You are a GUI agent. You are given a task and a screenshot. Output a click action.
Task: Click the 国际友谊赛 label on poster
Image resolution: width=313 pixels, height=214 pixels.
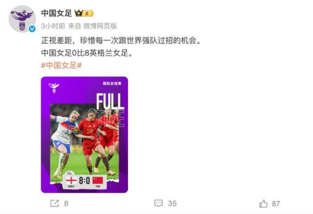coord(112,84)
